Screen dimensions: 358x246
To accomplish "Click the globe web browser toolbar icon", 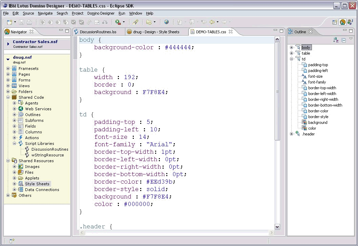I will (x=166, y=22).
